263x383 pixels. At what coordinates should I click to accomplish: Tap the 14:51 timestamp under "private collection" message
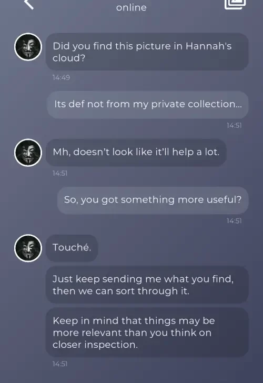(234, 125)
